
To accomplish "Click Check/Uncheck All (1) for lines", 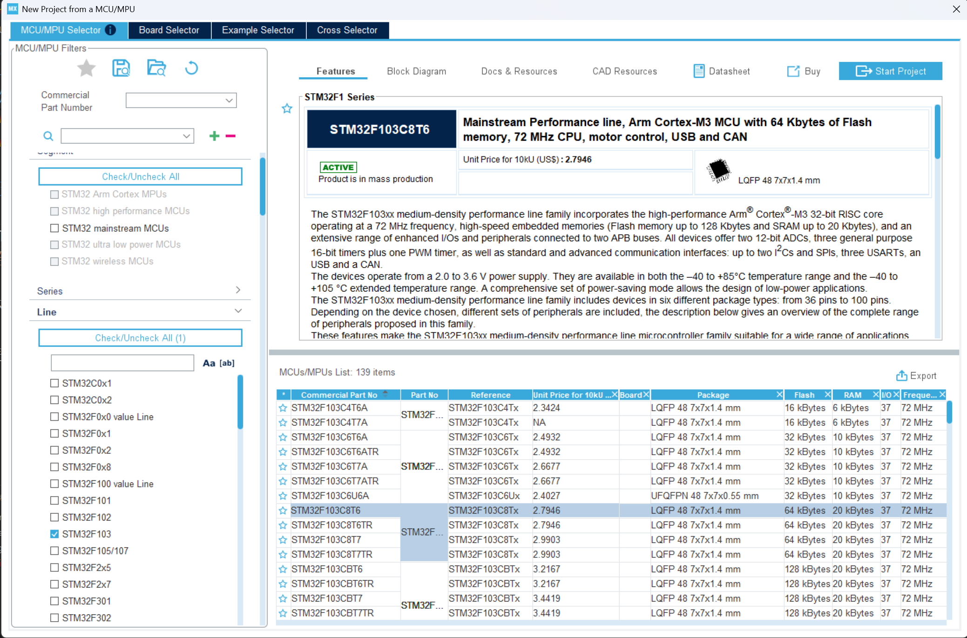I will tap(140, 338).
